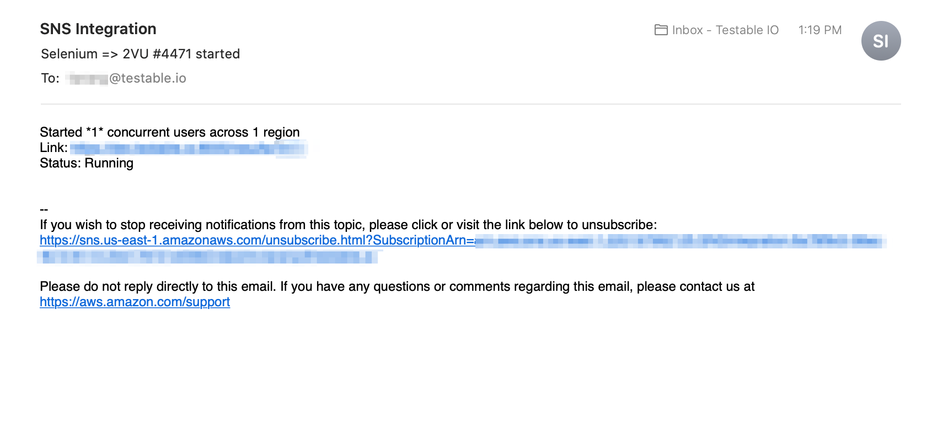This screenshot has width=932, height=423.
Task: Click the Please do not reply sentence
Action: point(397,286)
